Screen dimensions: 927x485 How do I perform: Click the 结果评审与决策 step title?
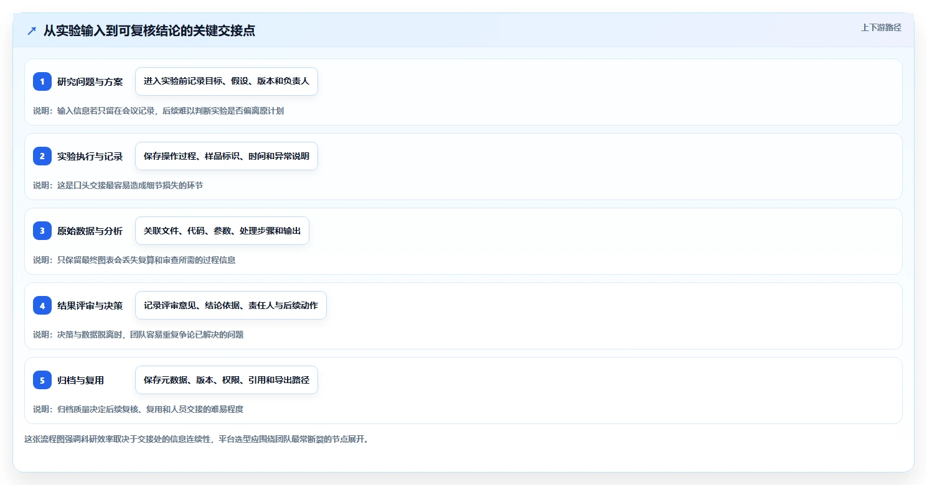coord(90,305)
